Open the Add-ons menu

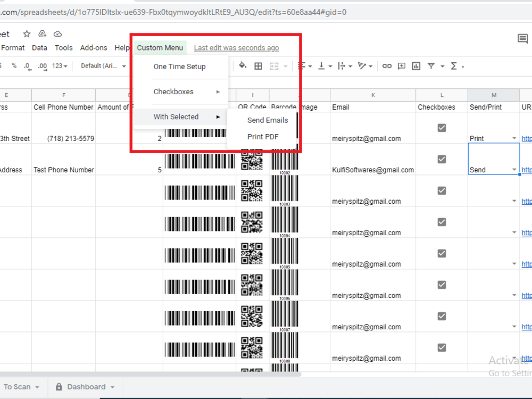[x=94, y=48]
